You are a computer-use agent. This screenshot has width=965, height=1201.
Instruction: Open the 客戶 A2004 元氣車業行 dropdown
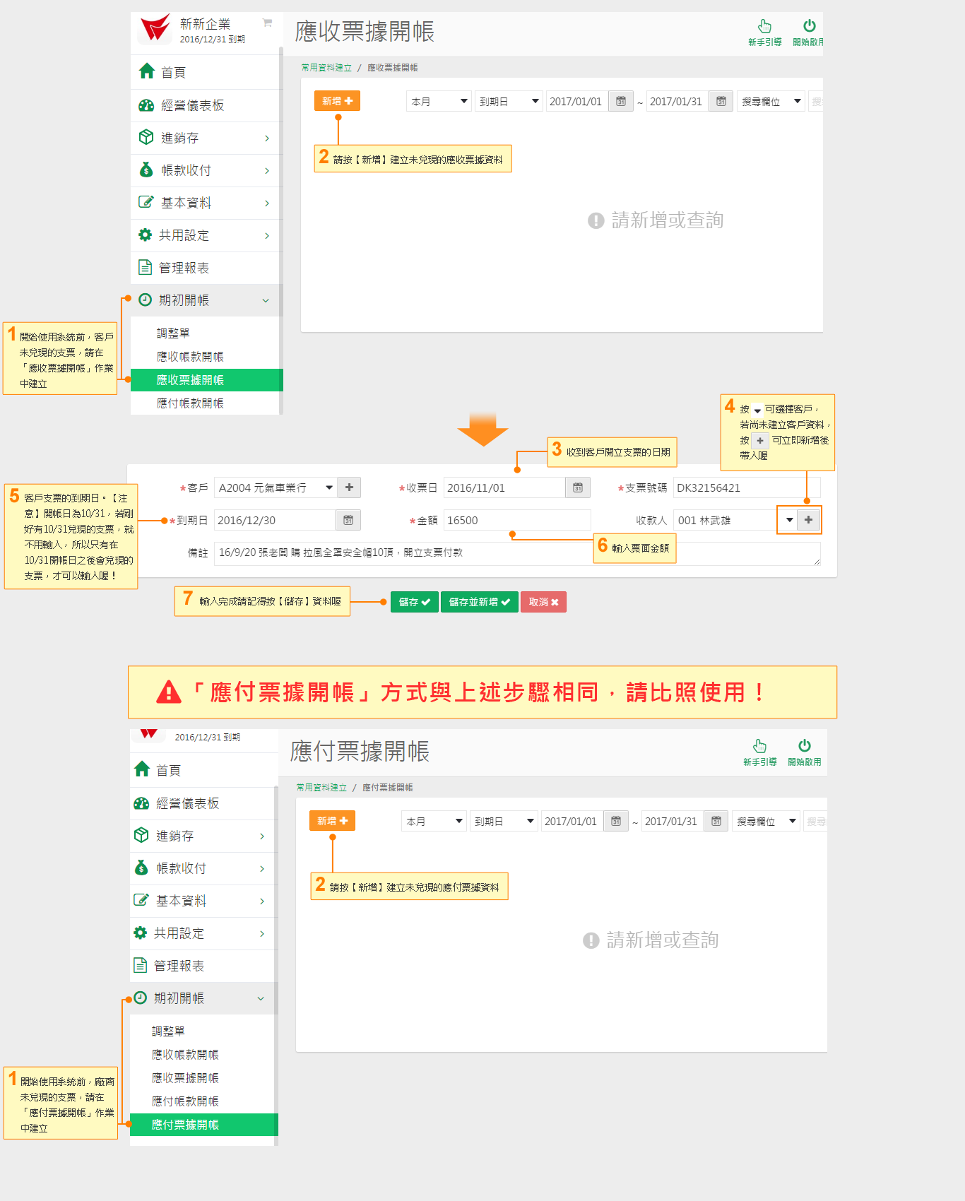coord(276,488)
